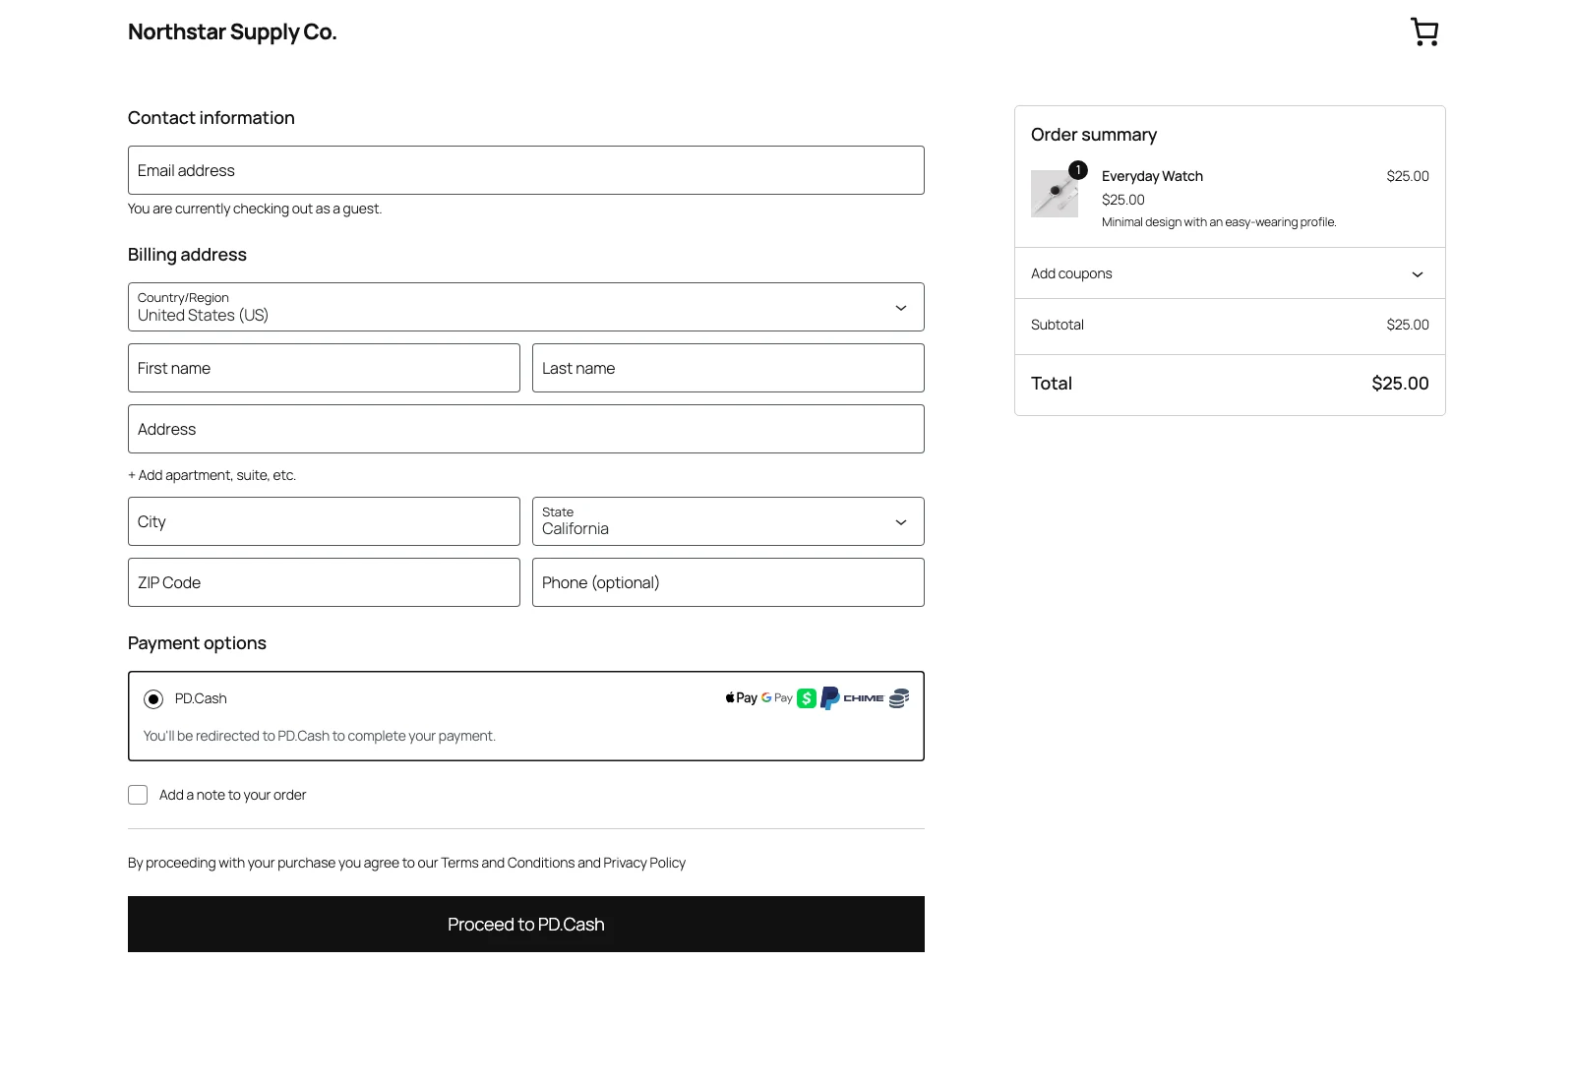The width and height of the screenshot is (1574, 1082).
Task: Open the State dropdown showing California
Action: 728,521
